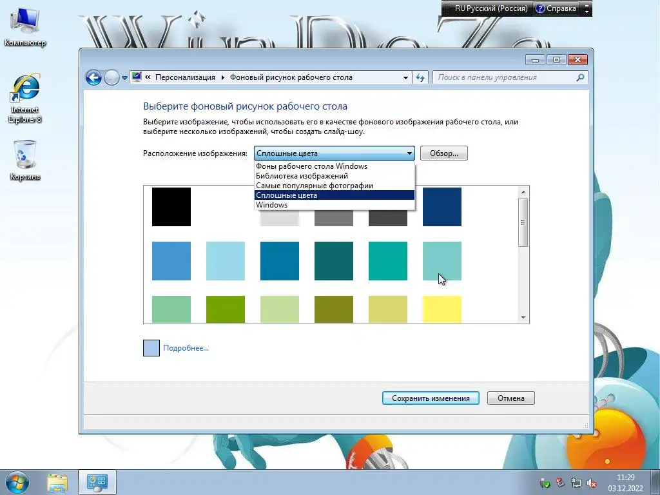Click the Back navigation arrow

(x=93, y=77)
